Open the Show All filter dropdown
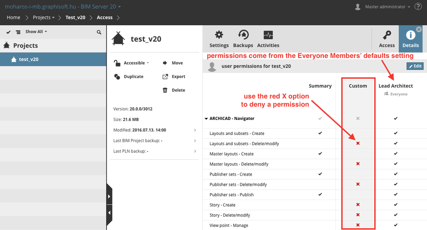The height and width of the screenshot is (230, 427). [36, 32]
